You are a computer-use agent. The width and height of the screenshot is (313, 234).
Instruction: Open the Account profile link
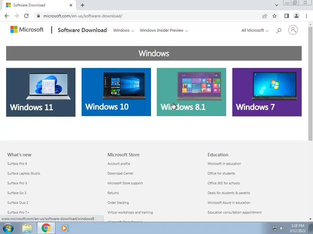pyautogui.click(x=119, y=164)
